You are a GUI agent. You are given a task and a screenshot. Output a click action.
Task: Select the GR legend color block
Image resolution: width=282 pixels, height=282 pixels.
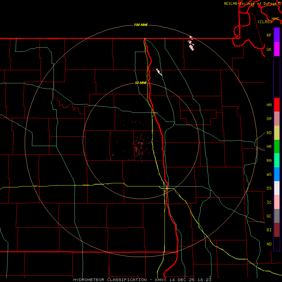click(x=277, y=119)
